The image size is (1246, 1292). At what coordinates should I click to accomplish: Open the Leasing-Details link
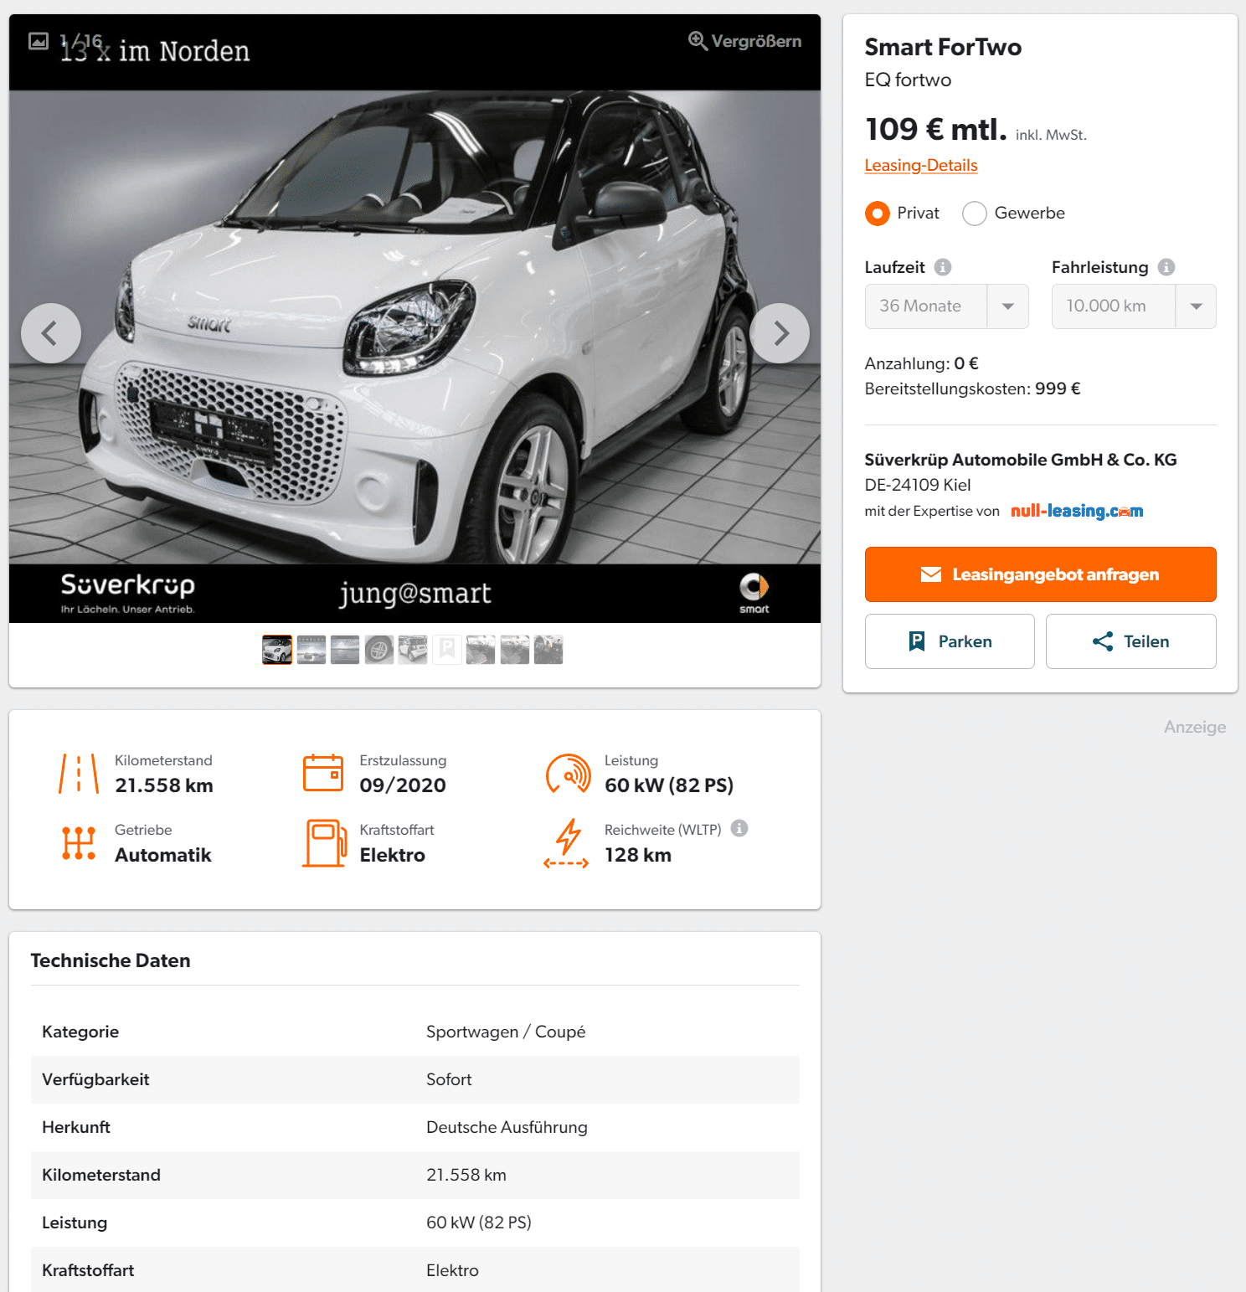click(921, 165)
